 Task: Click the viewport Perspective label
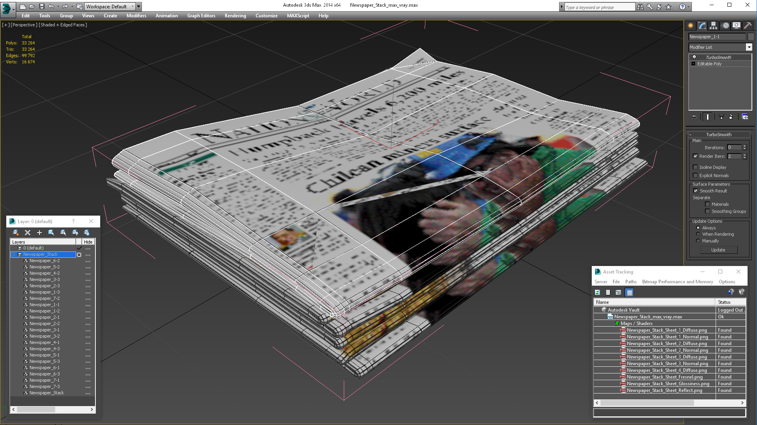click(24, 25)
